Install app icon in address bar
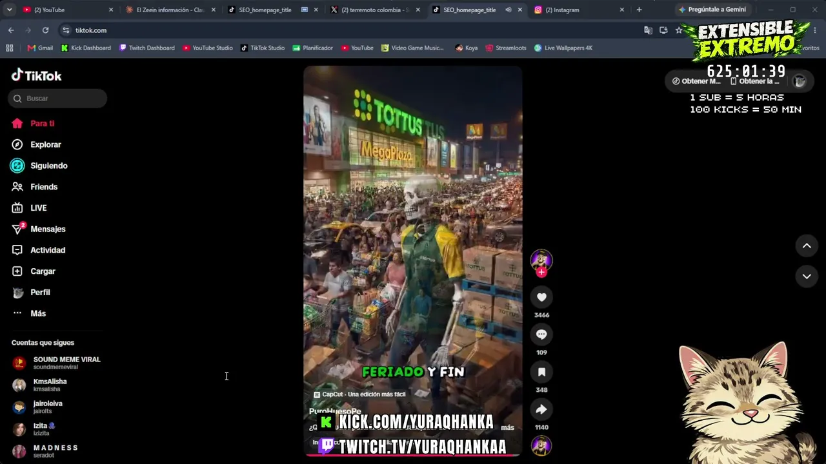Viewport: 826px width, 464px height. [663, 30]
